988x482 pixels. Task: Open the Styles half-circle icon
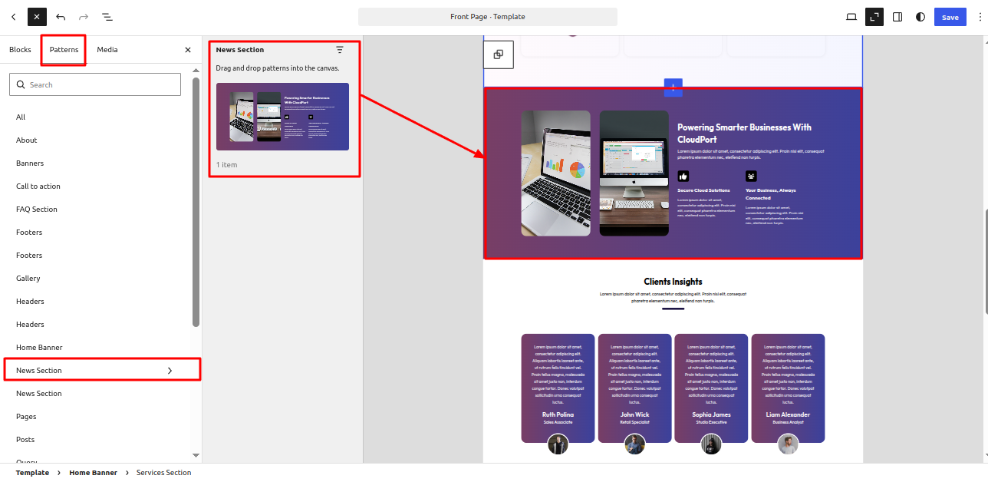[x=920, y=17]
